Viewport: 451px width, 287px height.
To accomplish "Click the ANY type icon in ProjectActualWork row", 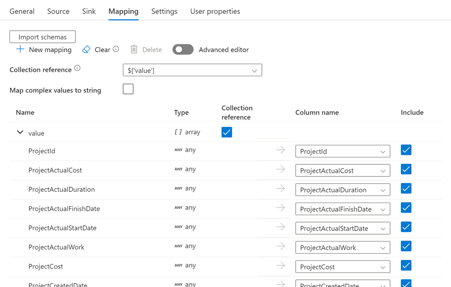I will coord(178,246).
